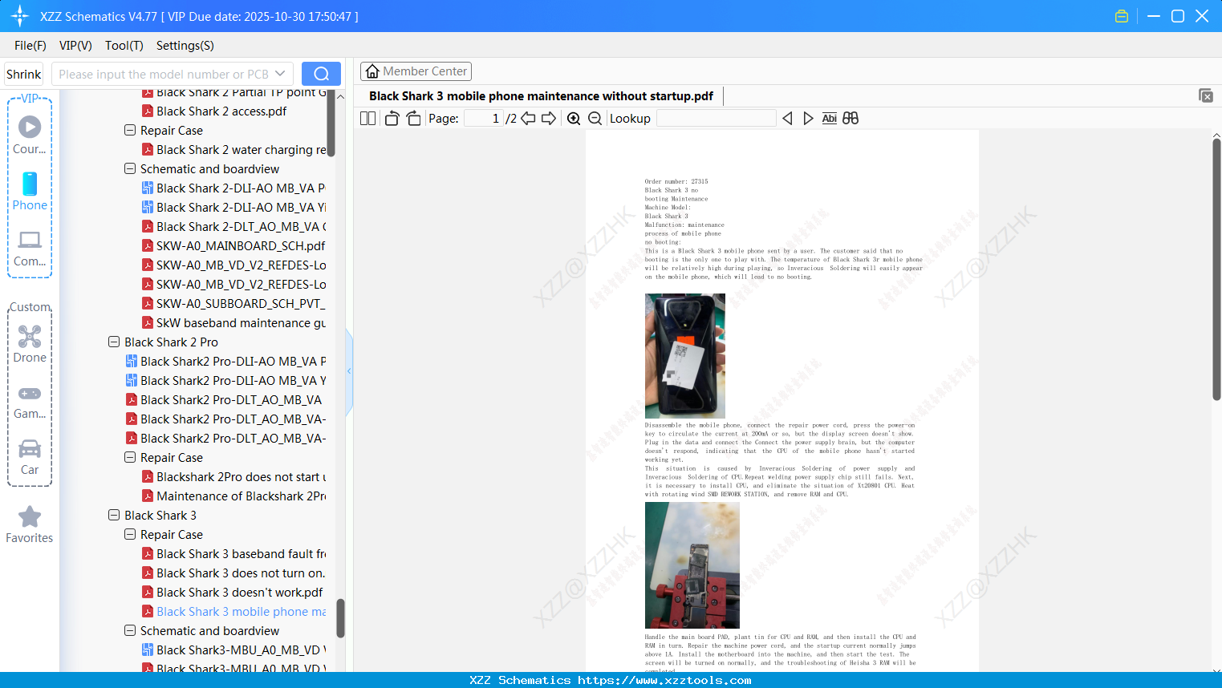Collapse the Black Shark 2 Pro tree node

point(113,342)
